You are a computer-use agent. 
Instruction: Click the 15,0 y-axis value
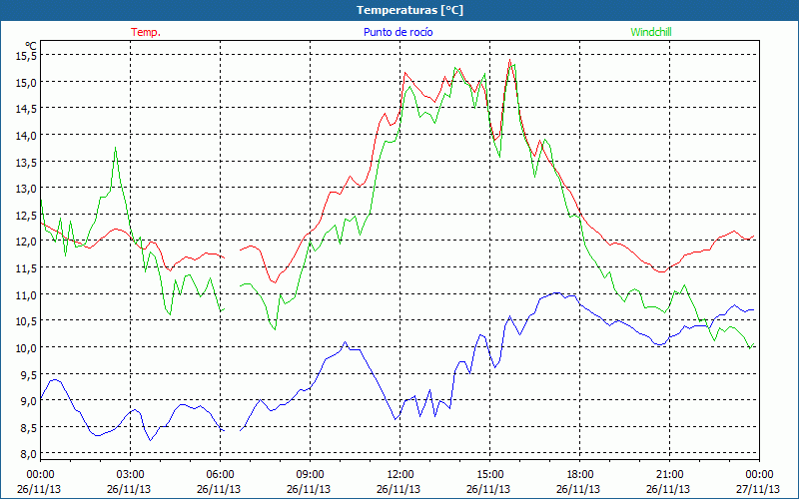point(27,82)
